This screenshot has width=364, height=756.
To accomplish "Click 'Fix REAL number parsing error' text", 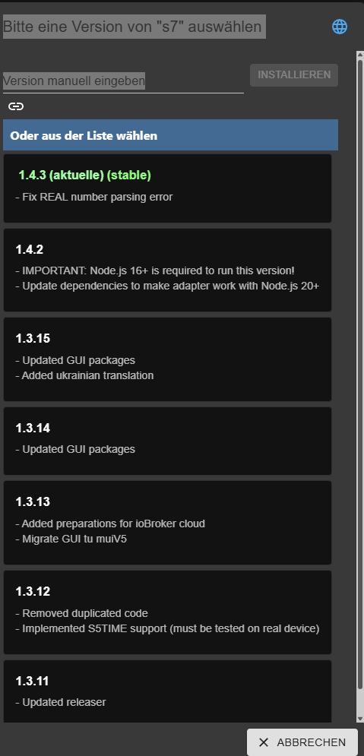I will (x=94, y=198).
